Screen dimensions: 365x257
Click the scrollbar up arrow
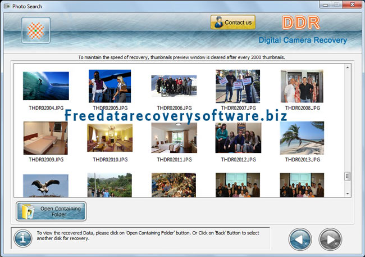347,67
